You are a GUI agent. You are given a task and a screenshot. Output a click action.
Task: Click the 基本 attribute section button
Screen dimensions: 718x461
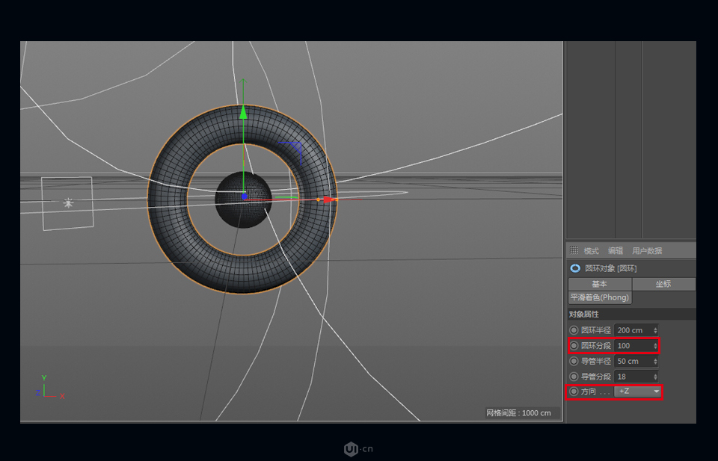[x=599, y=283]
